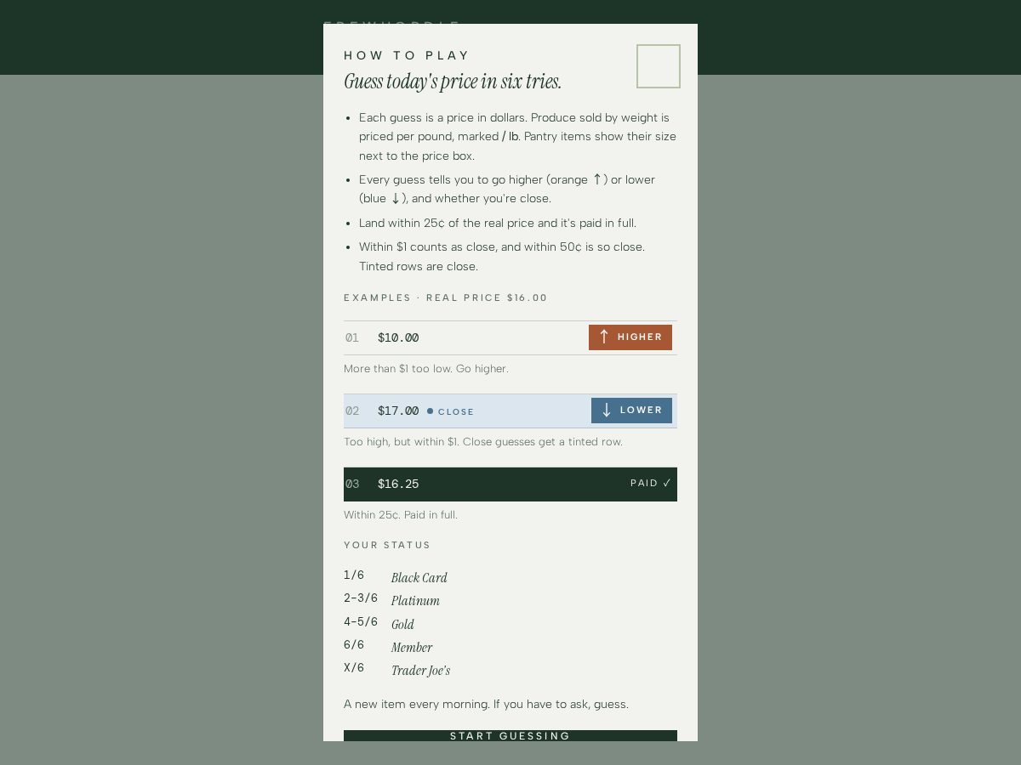Click the YOUR STATUS heading
This screenshot has height=765, width=1021.
[x=387, y=545]
